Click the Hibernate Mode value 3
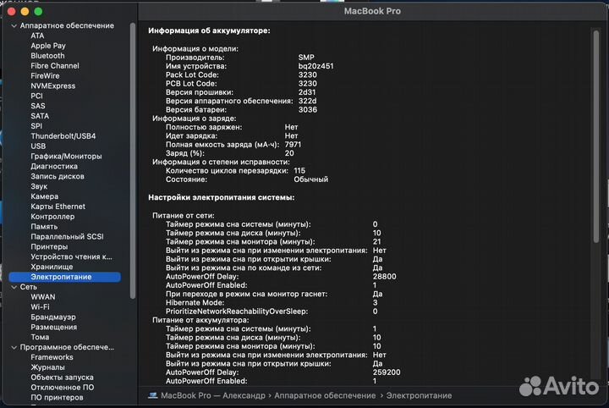 pyautogui.click(x=375, y=303)
